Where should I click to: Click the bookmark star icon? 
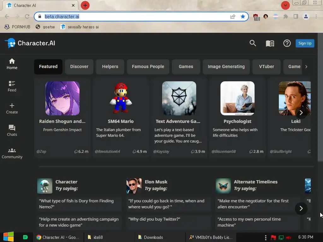tap(243, 16)
